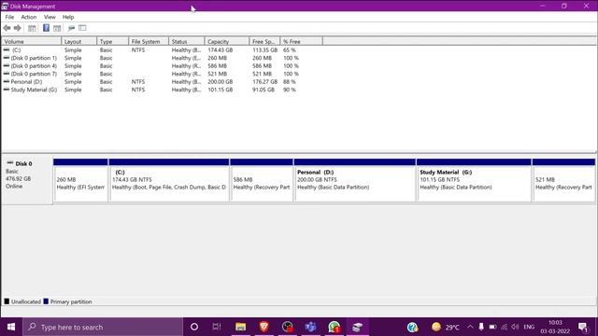
Task: Sort by the Volume column header
Action: (31, 41)
